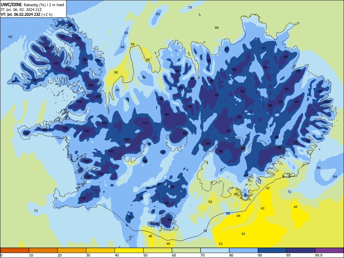The image size is (344, 258).
Task: Click the 30–40 legend color swatch
Action: coord(100,250)
